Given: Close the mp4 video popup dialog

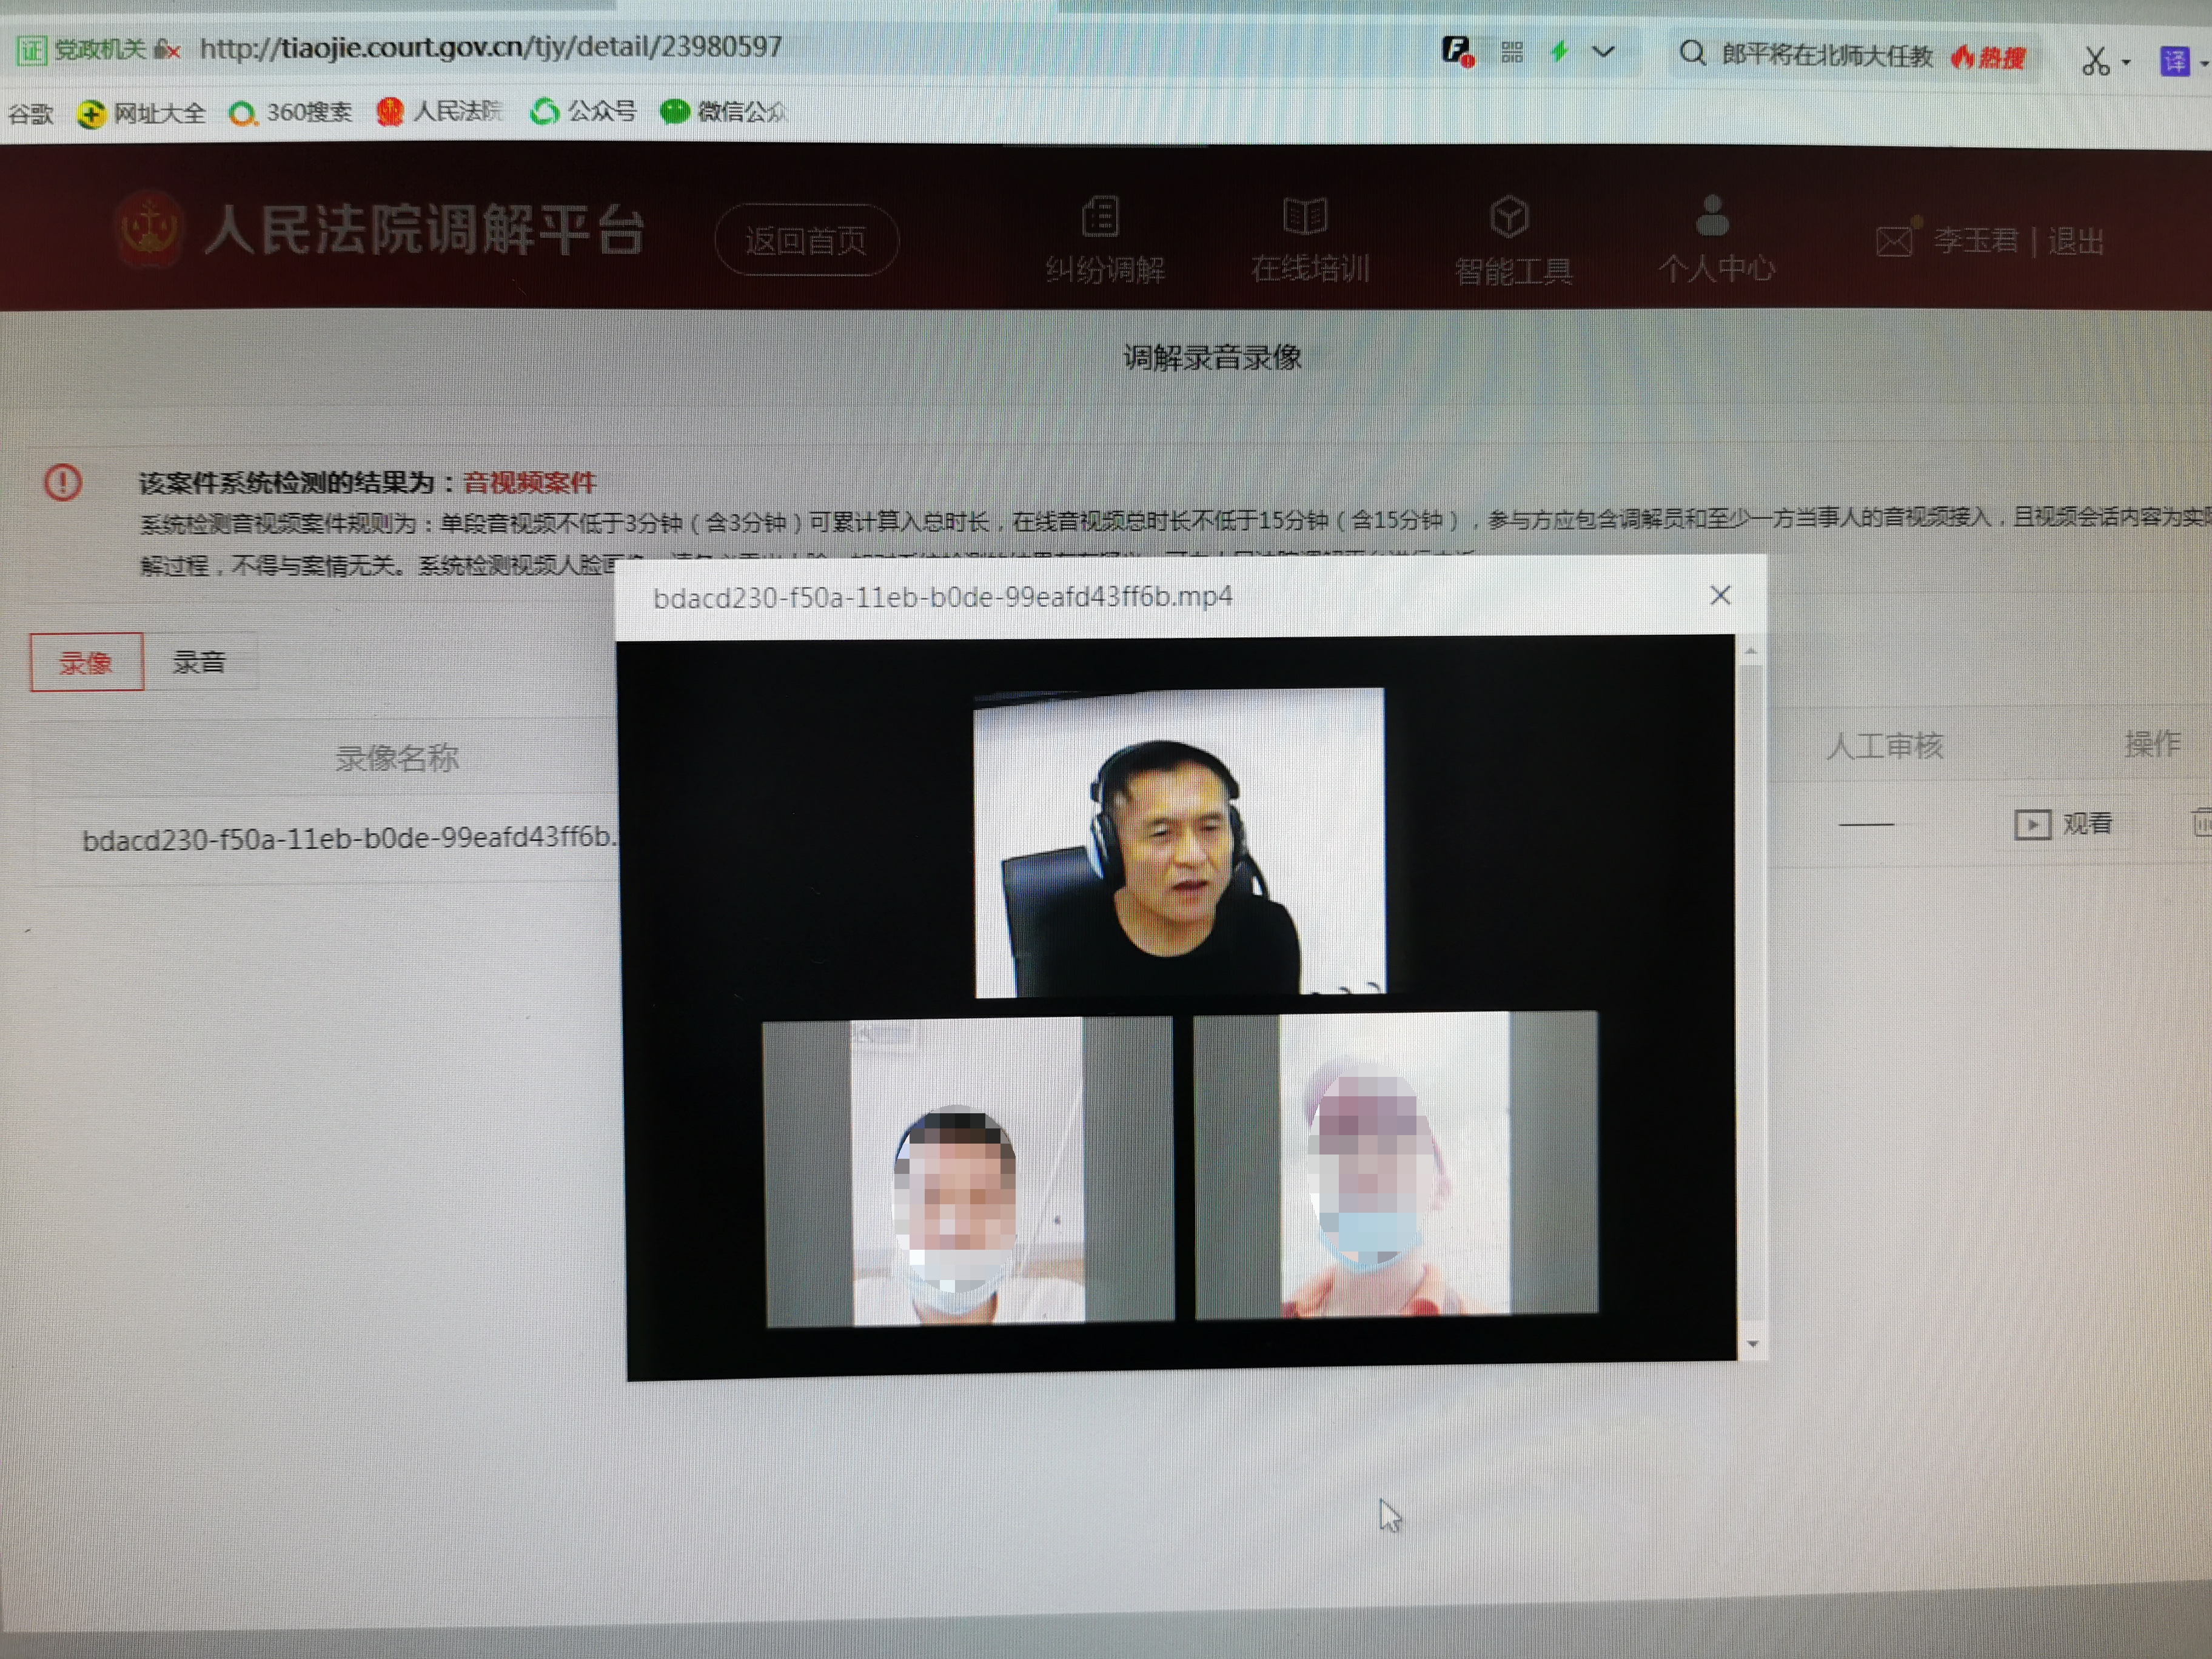Looking at the screenshot, I should pyautogui.click(x=1720, y=596).
